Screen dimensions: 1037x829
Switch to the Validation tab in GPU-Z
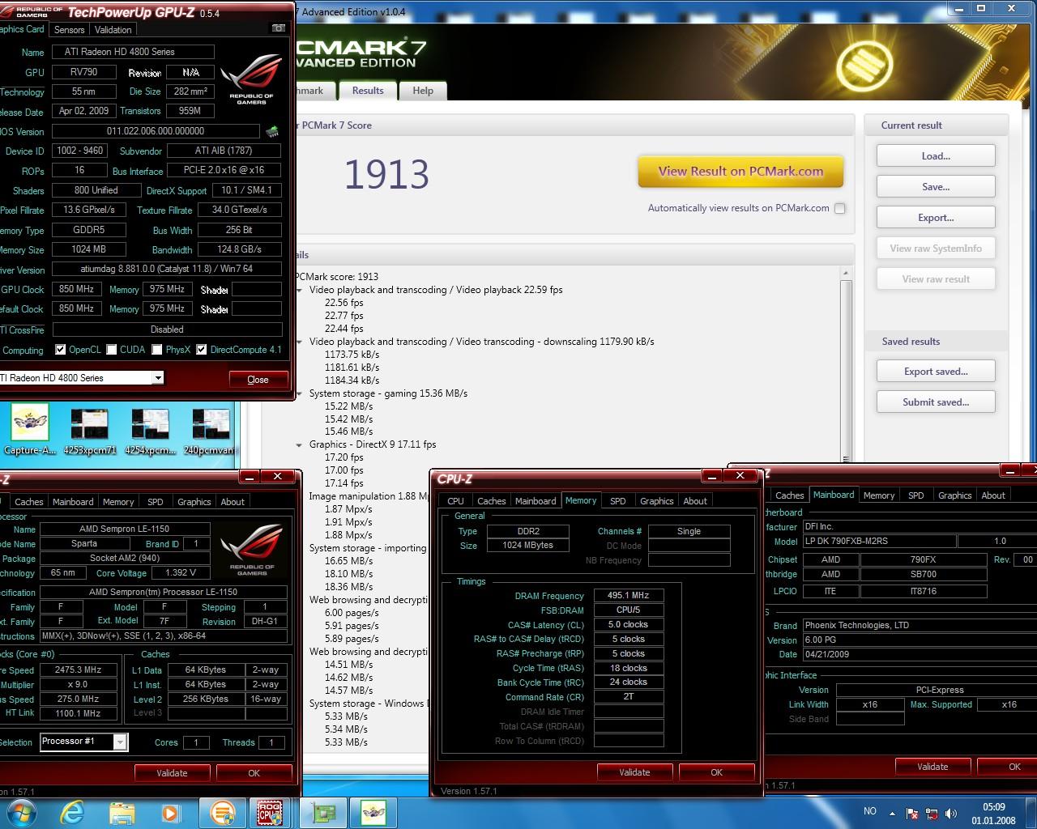pyautogui.click(x=113, y=29)
